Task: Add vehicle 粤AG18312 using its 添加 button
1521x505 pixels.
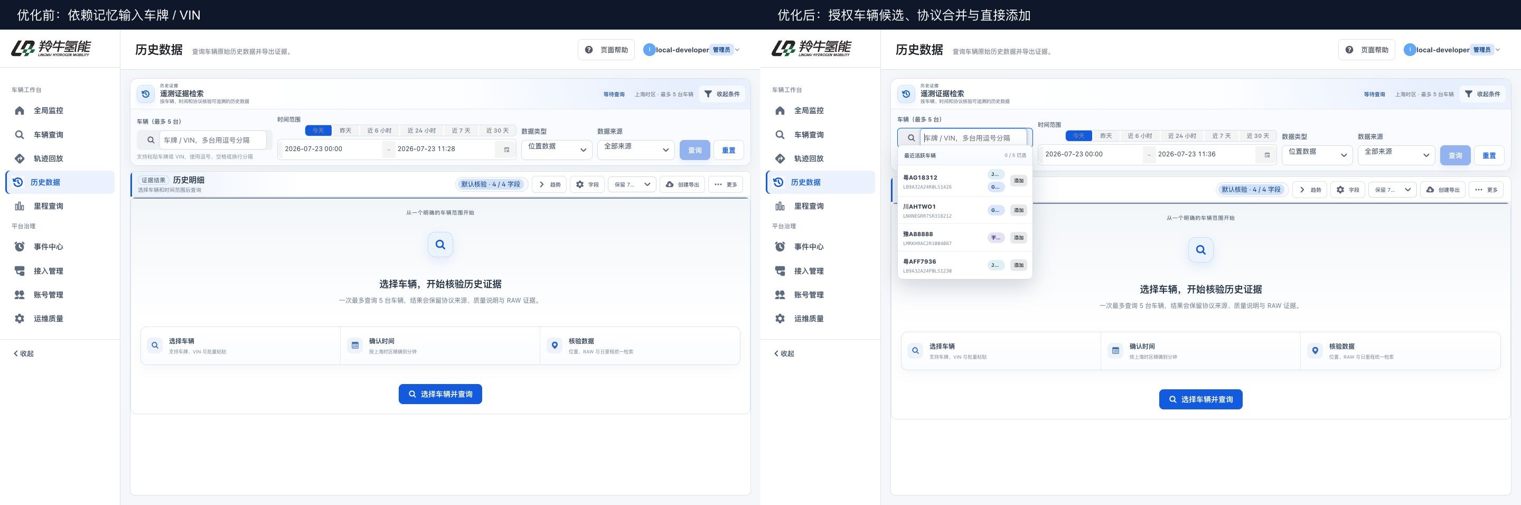Action: point(1019,181)
